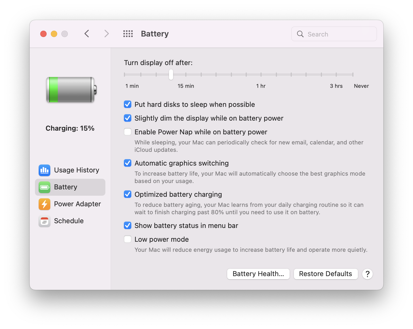Click the magnifier icon in search bar
This screenshot has width=413, height=329.
tap(300, 34)
